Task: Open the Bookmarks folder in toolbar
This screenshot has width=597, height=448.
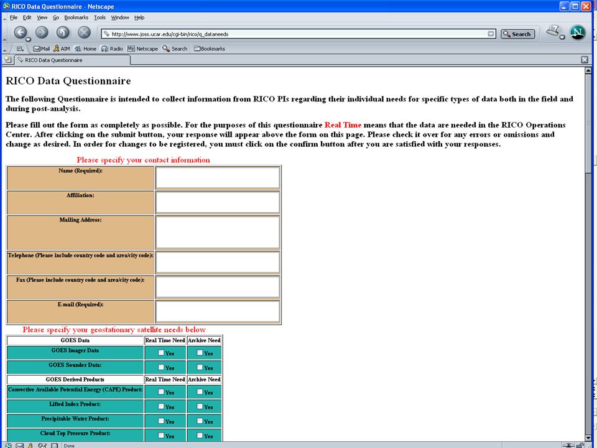Action: (210, 49)
